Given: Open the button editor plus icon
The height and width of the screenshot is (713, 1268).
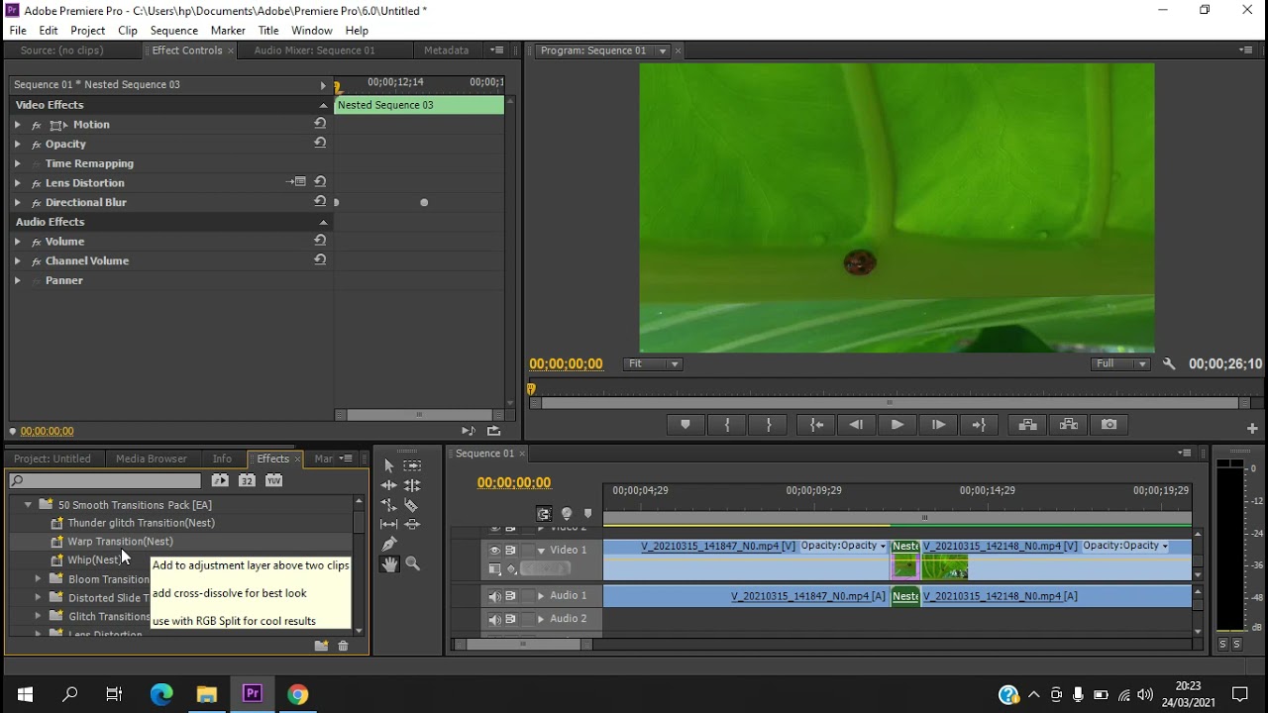Looking at the screenshot, I should 1252,429.
